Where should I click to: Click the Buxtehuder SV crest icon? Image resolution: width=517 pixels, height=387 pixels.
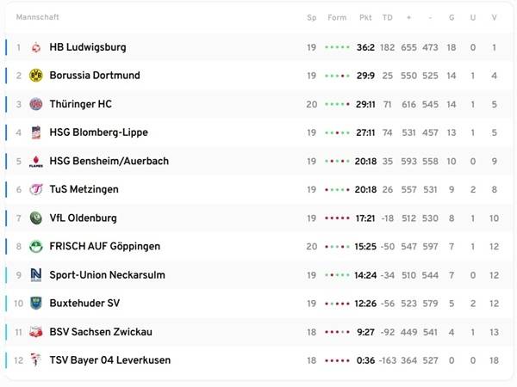pyautogui.click(x=36, y=303)
